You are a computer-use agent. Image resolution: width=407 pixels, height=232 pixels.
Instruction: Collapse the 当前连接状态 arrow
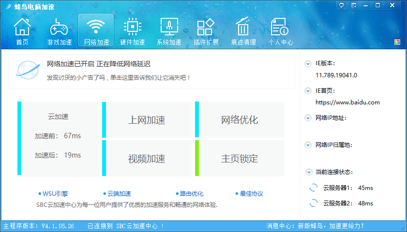coord(309,173)
